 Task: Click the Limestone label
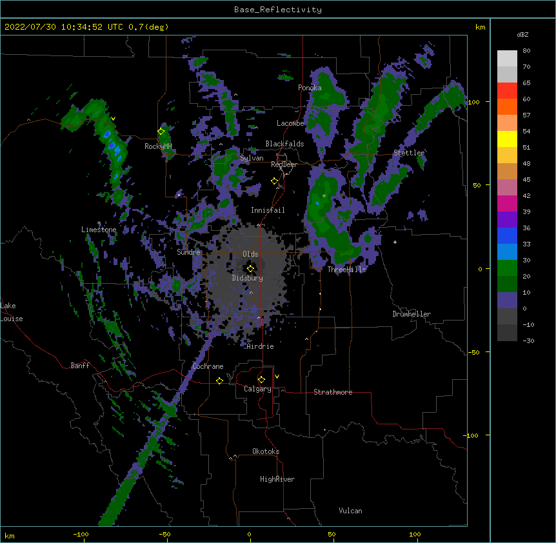point(99,230)
